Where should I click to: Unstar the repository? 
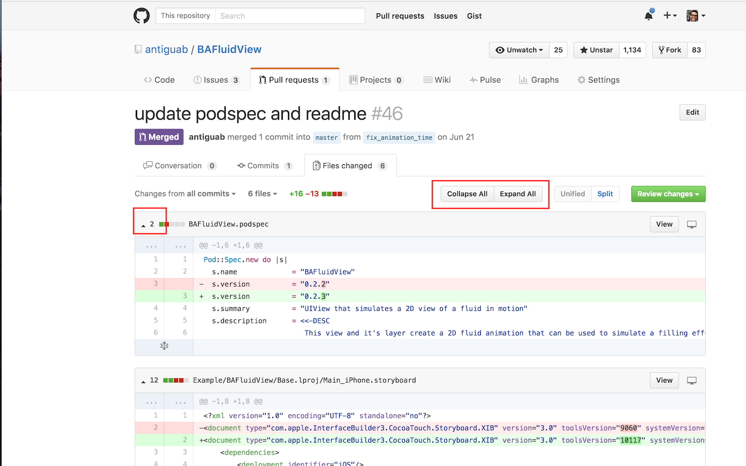[x=596, y=50]
